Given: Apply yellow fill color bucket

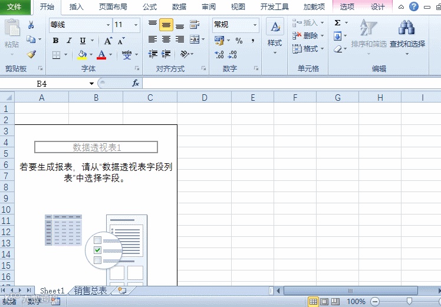Looking at the screenshot, I should click(82, 55).
